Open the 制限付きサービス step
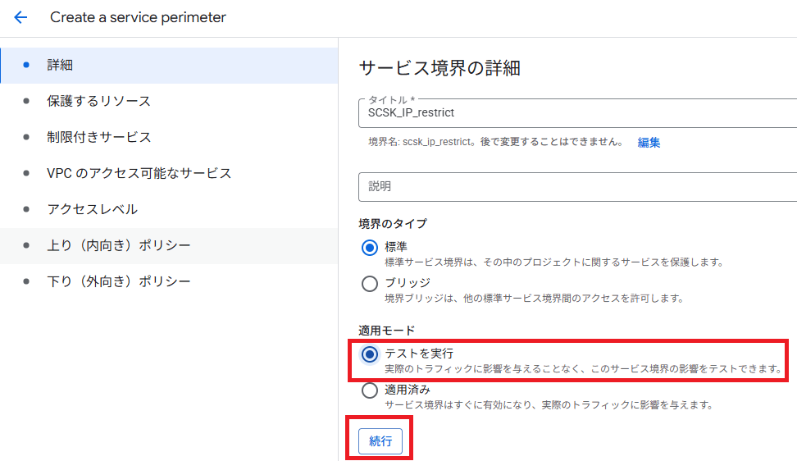 coord(98,137)
